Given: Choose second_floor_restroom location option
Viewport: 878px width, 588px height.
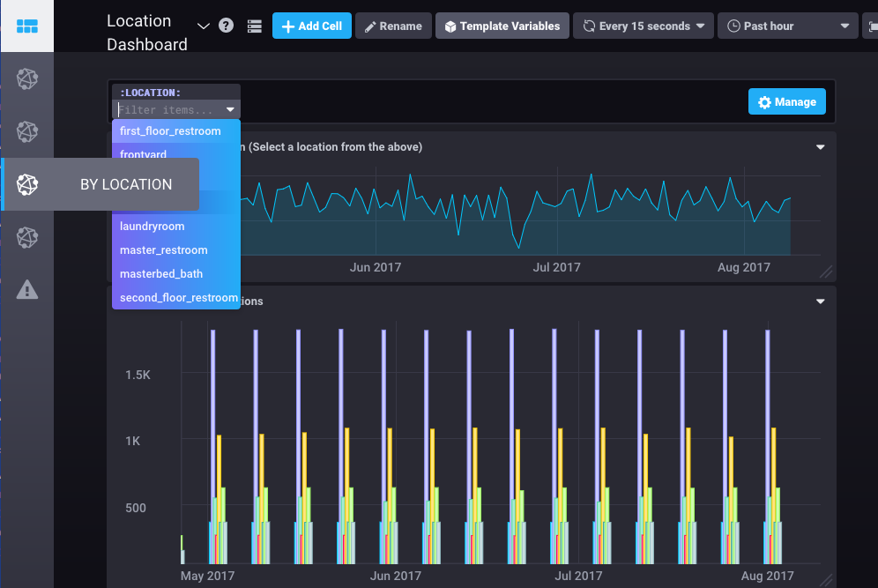Looking at the screenshot, I should pos(176,297).
